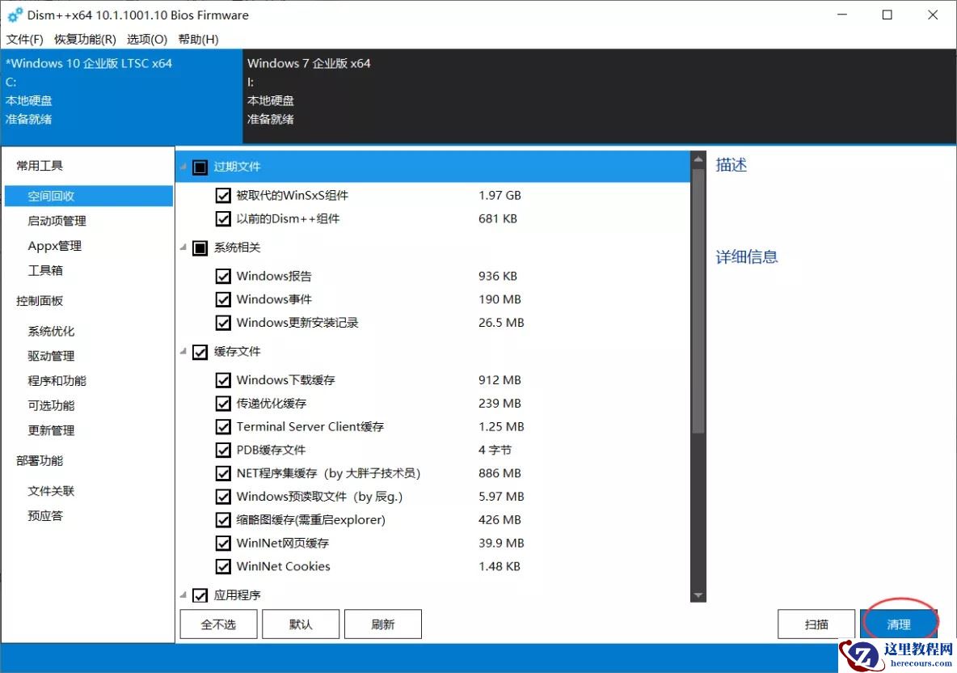957x673 pixels.
Task: Open 更新管理 in the sidebar
Action: point(50,430)
